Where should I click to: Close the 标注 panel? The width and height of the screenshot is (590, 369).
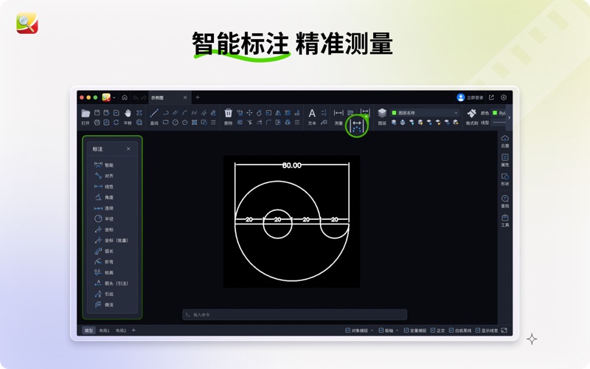coord(128,149)
